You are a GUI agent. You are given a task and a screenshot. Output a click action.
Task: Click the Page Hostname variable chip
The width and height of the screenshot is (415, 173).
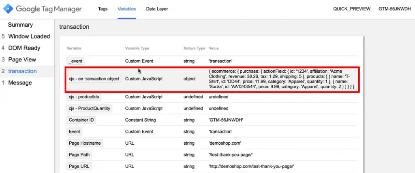pos(85,143)
